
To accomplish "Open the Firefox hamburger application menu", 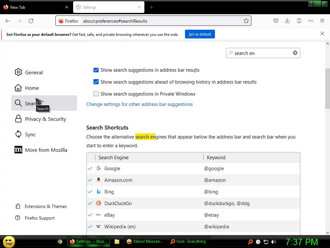I will click(x=322, y=21).
